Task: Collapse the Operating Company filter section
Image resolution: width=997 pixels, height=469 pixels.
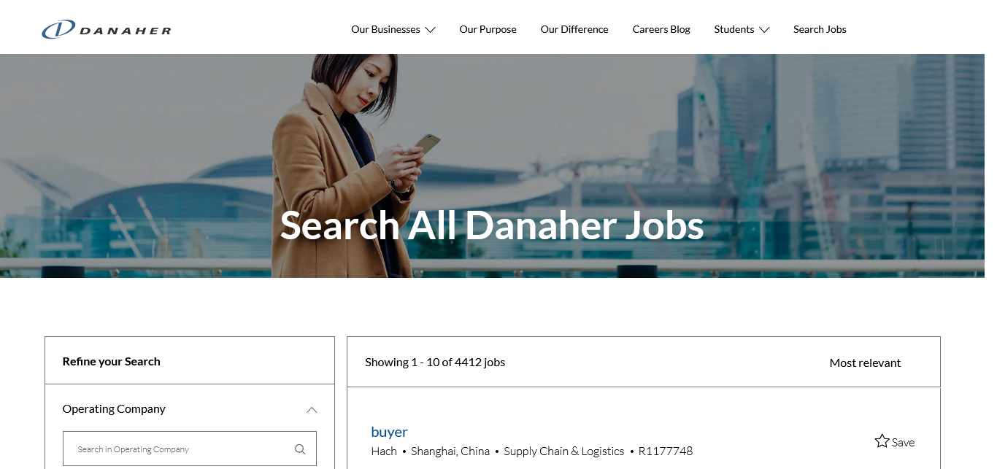Action: 312,410
